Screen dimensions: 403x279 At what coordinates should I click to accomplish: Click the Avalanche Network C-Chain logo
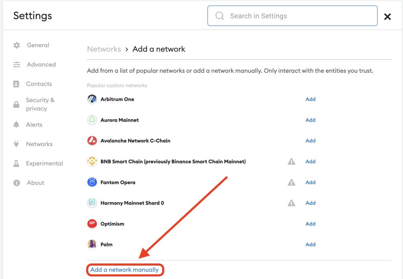pos(92,140)
